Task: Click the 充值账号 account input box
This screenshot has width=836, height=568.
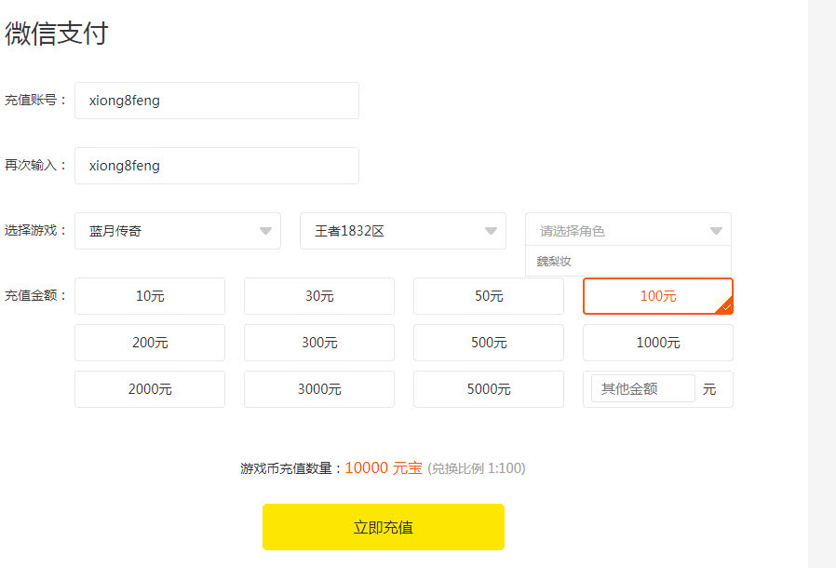Action: point(216,101)
